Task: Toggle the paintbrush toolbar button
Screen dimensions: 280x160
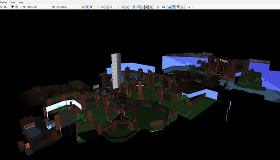Action: tap(151, 7)
